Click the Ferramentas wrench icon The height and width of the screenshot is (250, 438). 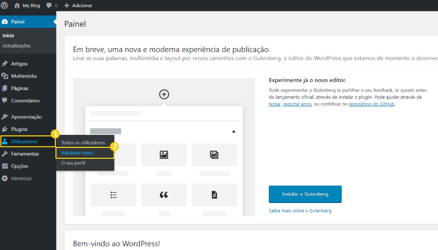click(5, 154)
